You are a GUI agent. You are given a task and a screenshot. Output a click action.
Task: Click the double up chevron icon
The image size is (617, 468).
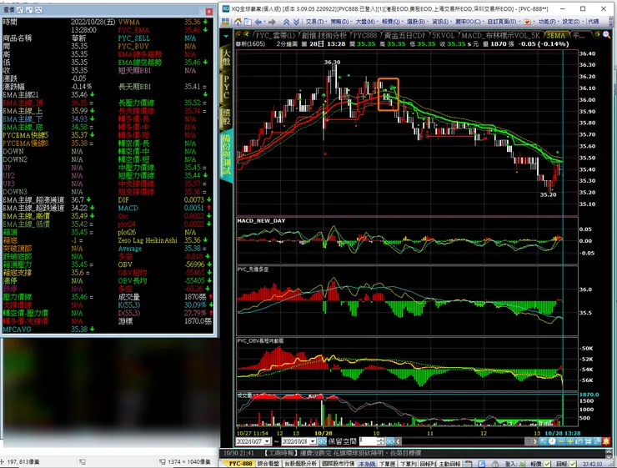[287, 22]
